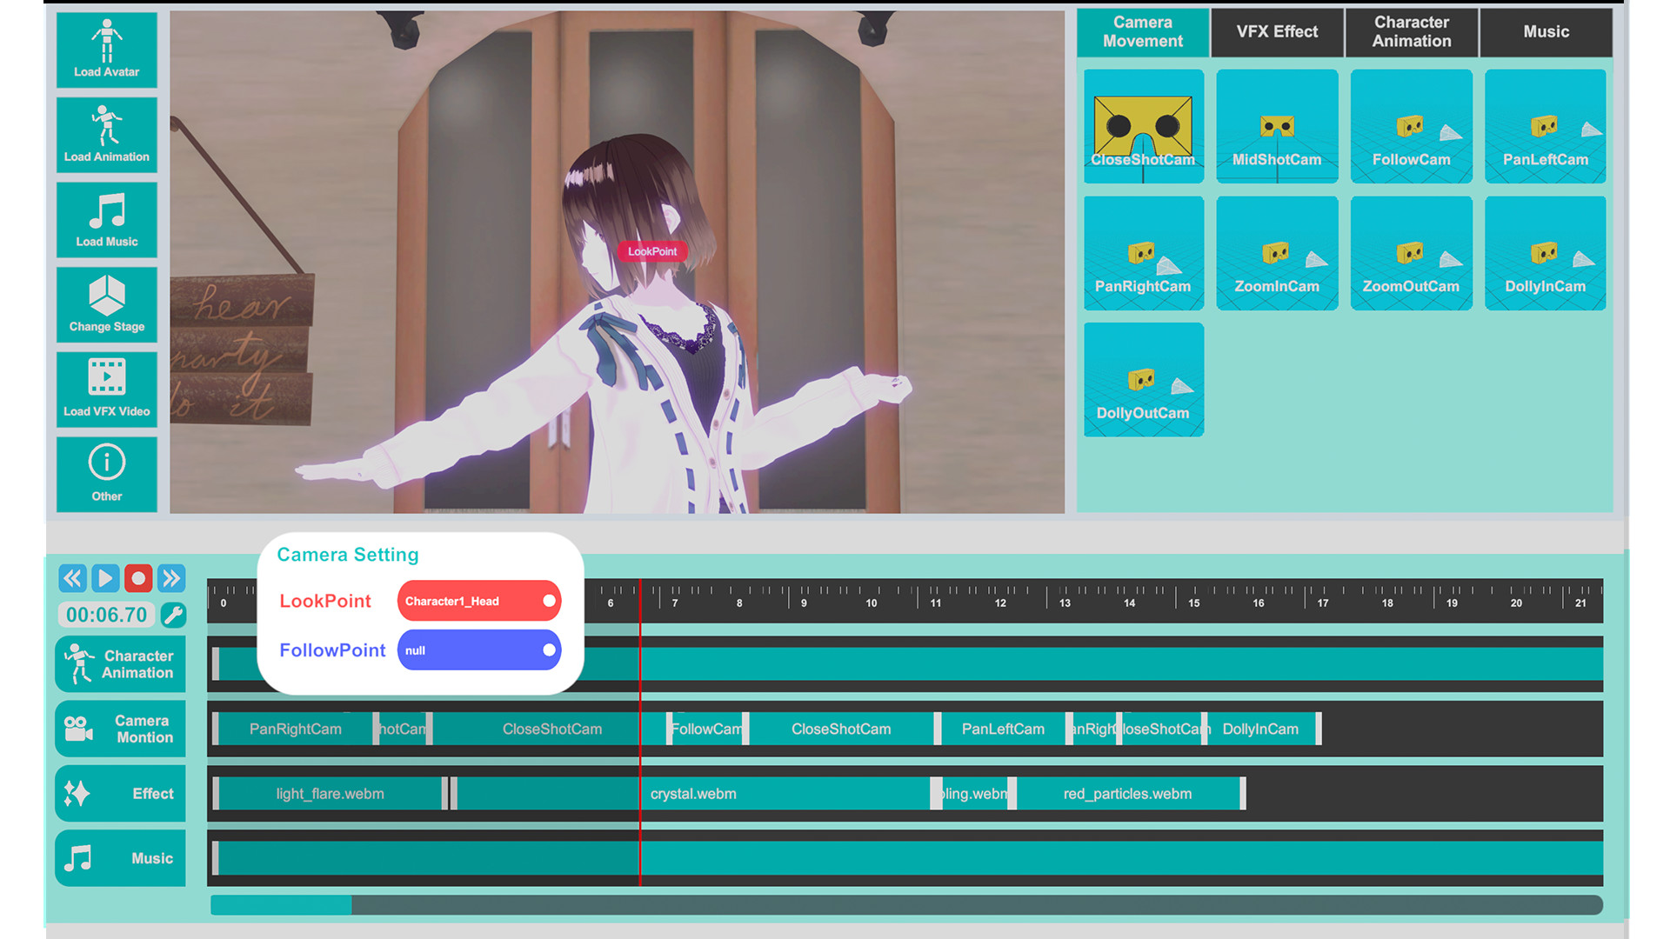This screenshot has height=939, width=1670.
Task: Open the Other info panel
Action: 106,474
